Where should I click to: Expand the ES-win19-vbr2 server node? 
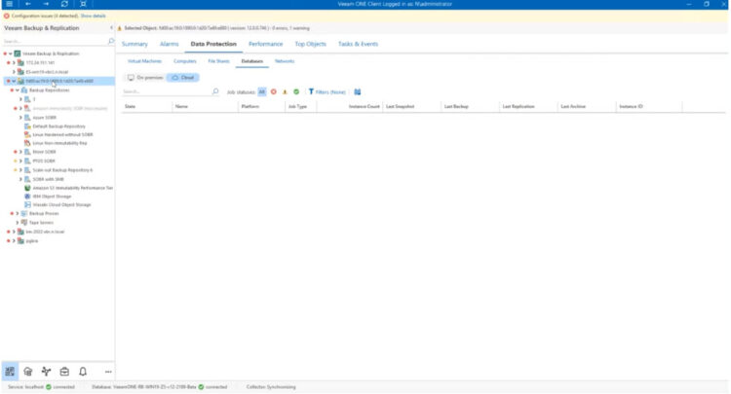point(14,72)
